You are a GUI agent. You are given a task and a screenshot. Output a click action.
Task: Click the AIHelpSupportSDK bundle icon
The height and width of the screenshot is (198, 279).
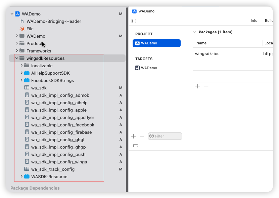pyautogui.click(x=27, y=73)
